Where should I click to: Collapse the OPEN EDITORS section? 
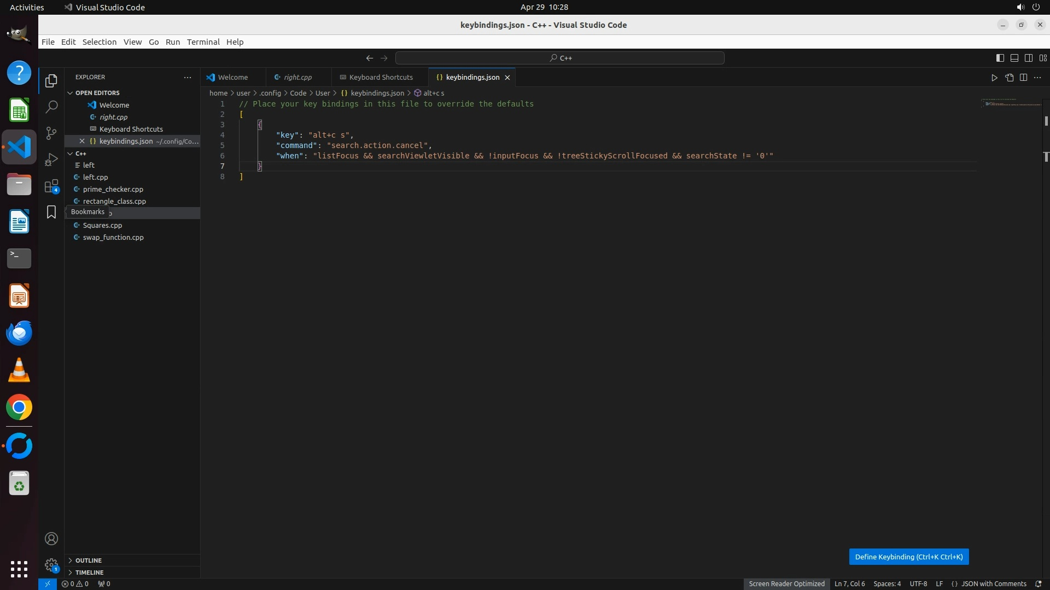click(x=97, y=93)
